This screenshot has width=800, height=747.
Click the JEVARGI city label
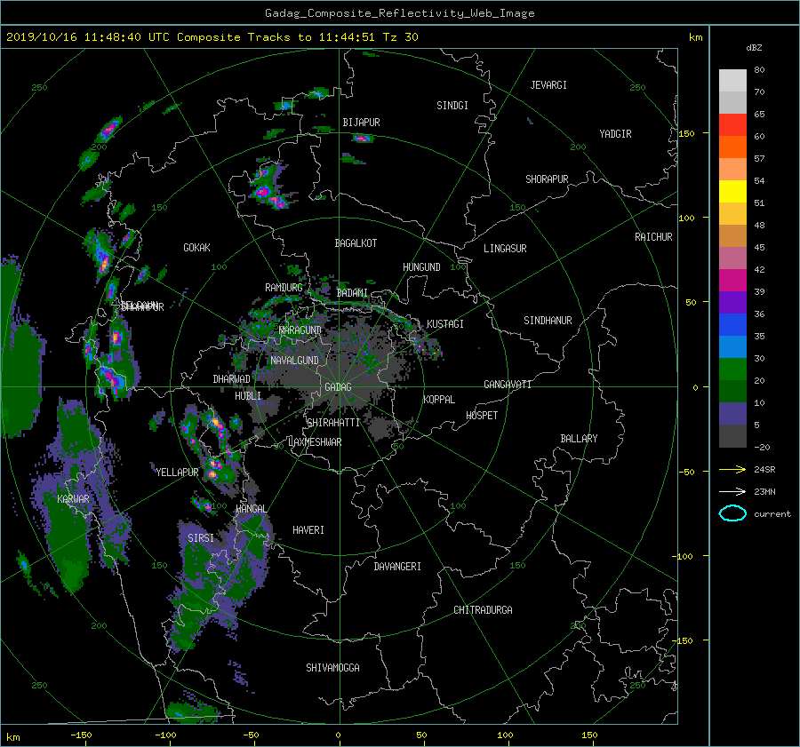coord(548,85)
